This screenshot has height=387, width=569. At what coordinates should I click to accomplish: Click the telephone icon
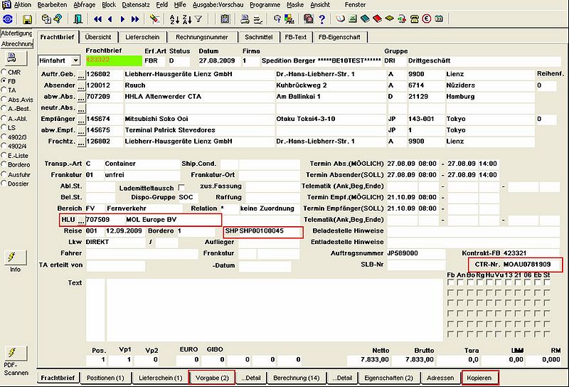point(415,19)
